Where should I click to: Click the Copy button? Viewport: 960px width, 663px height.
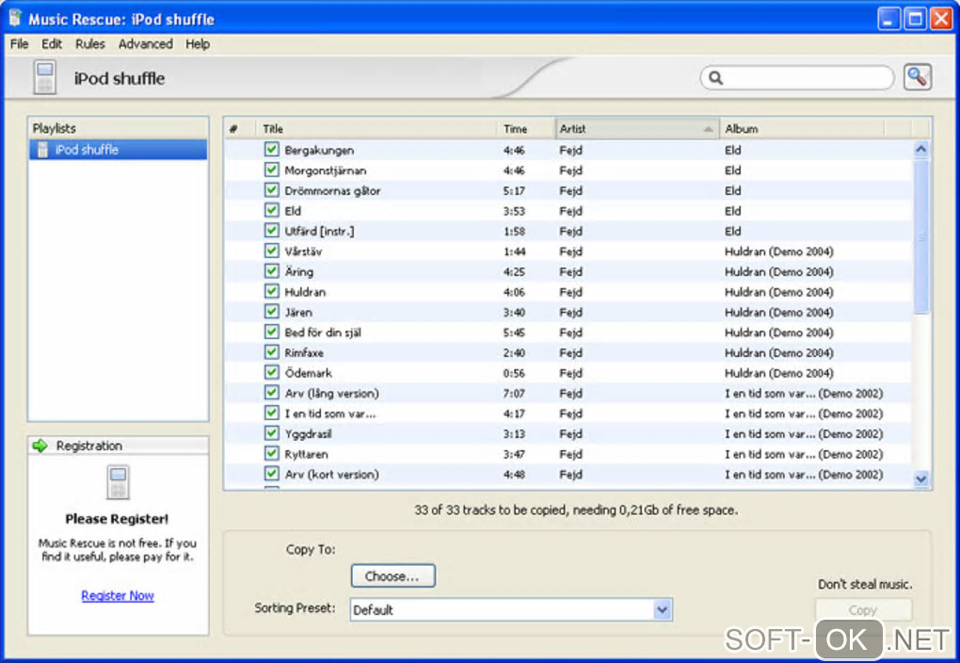[863, 610]
